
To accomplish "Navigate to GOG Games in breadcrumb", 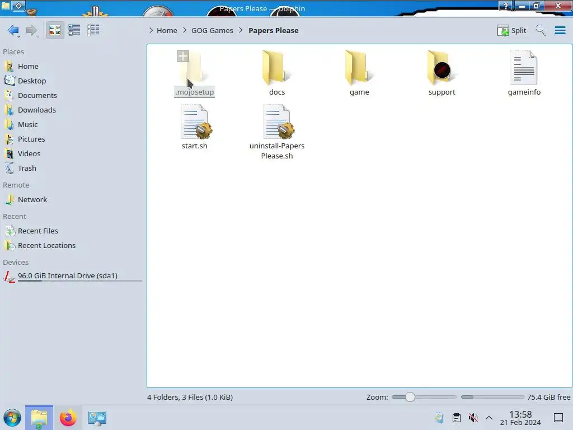I will click(x=212, y=30).
